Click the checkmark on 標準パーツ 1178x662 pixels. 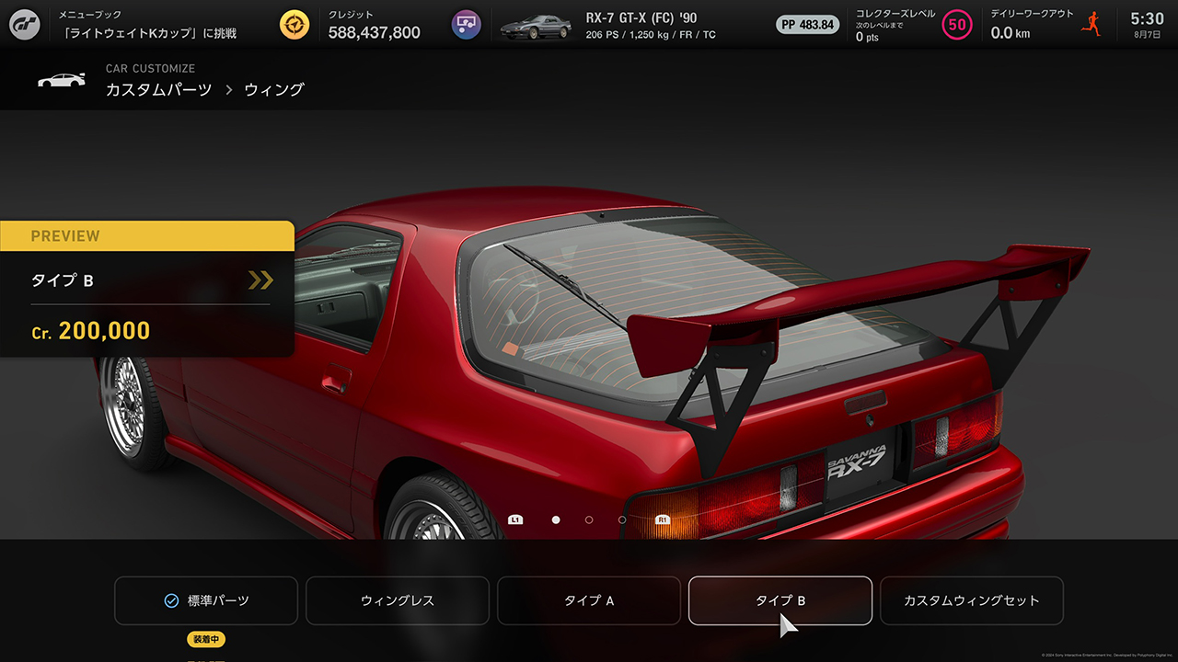(171, 600)
